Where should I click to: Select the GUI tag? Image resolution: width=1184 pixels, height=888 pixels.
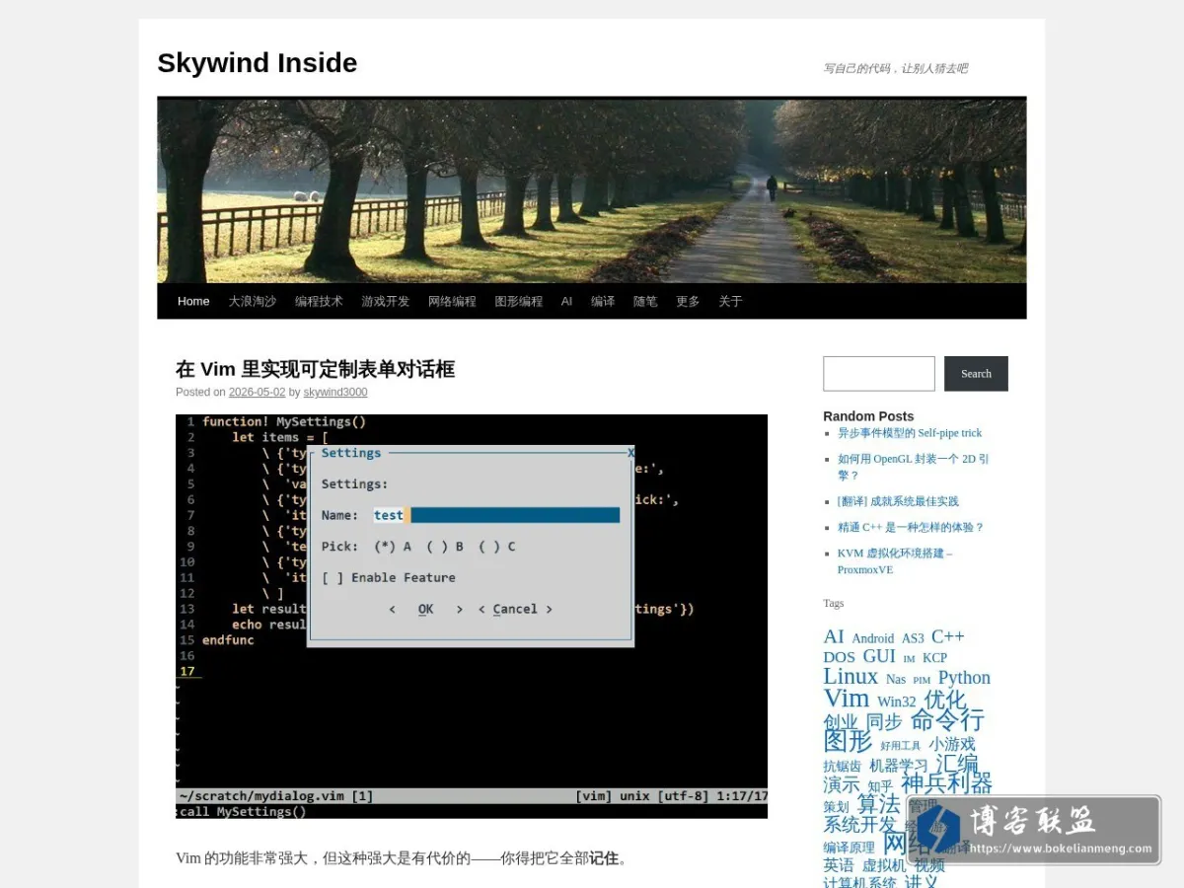point(879,656)
